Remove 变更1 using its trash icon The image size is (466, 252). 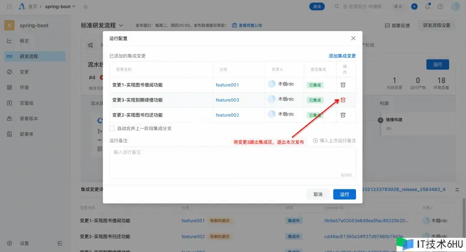click(343, 84)
